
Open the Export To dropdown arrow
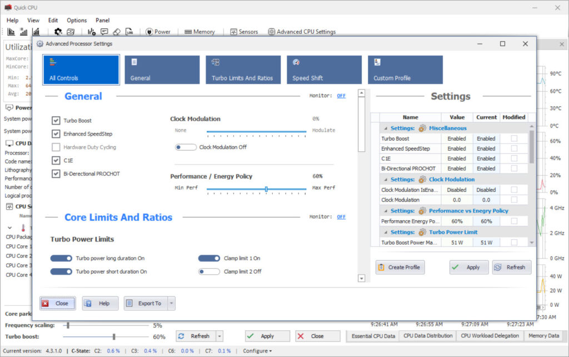pyautogui.click(x=171, y=303)
